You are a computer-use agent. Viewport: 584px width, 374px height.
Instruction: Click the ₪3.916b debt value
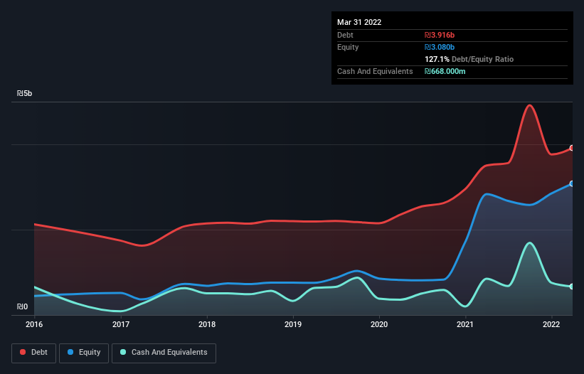click(x=440, y=35)
